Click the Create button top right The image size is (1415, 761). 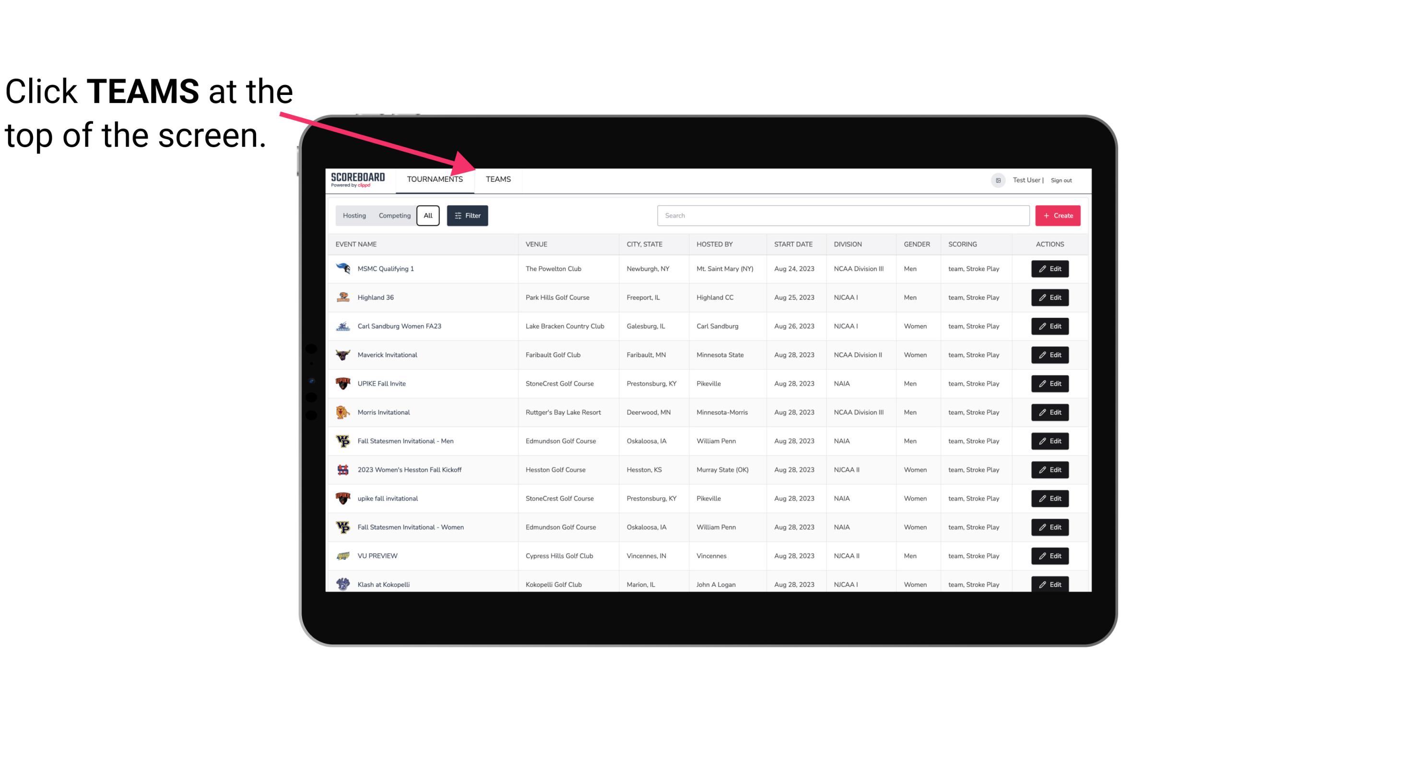1057,216
